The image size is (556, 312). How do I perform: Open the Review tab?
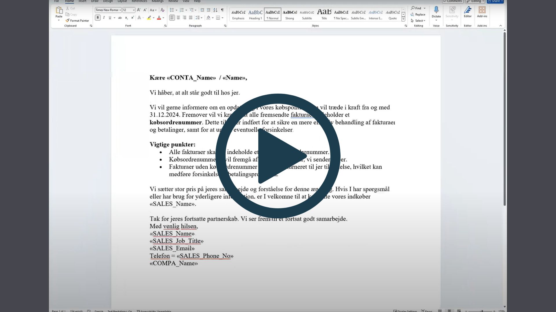(x=173, y=1)
